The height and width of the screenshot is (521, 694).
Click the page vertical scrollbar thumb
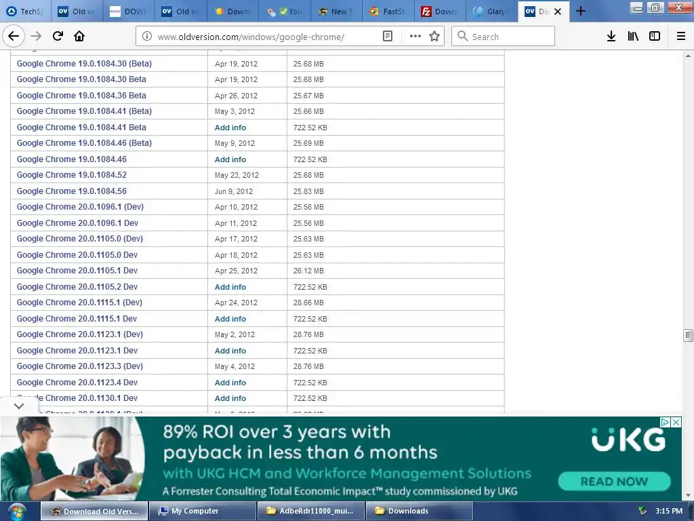pos(688,335)
